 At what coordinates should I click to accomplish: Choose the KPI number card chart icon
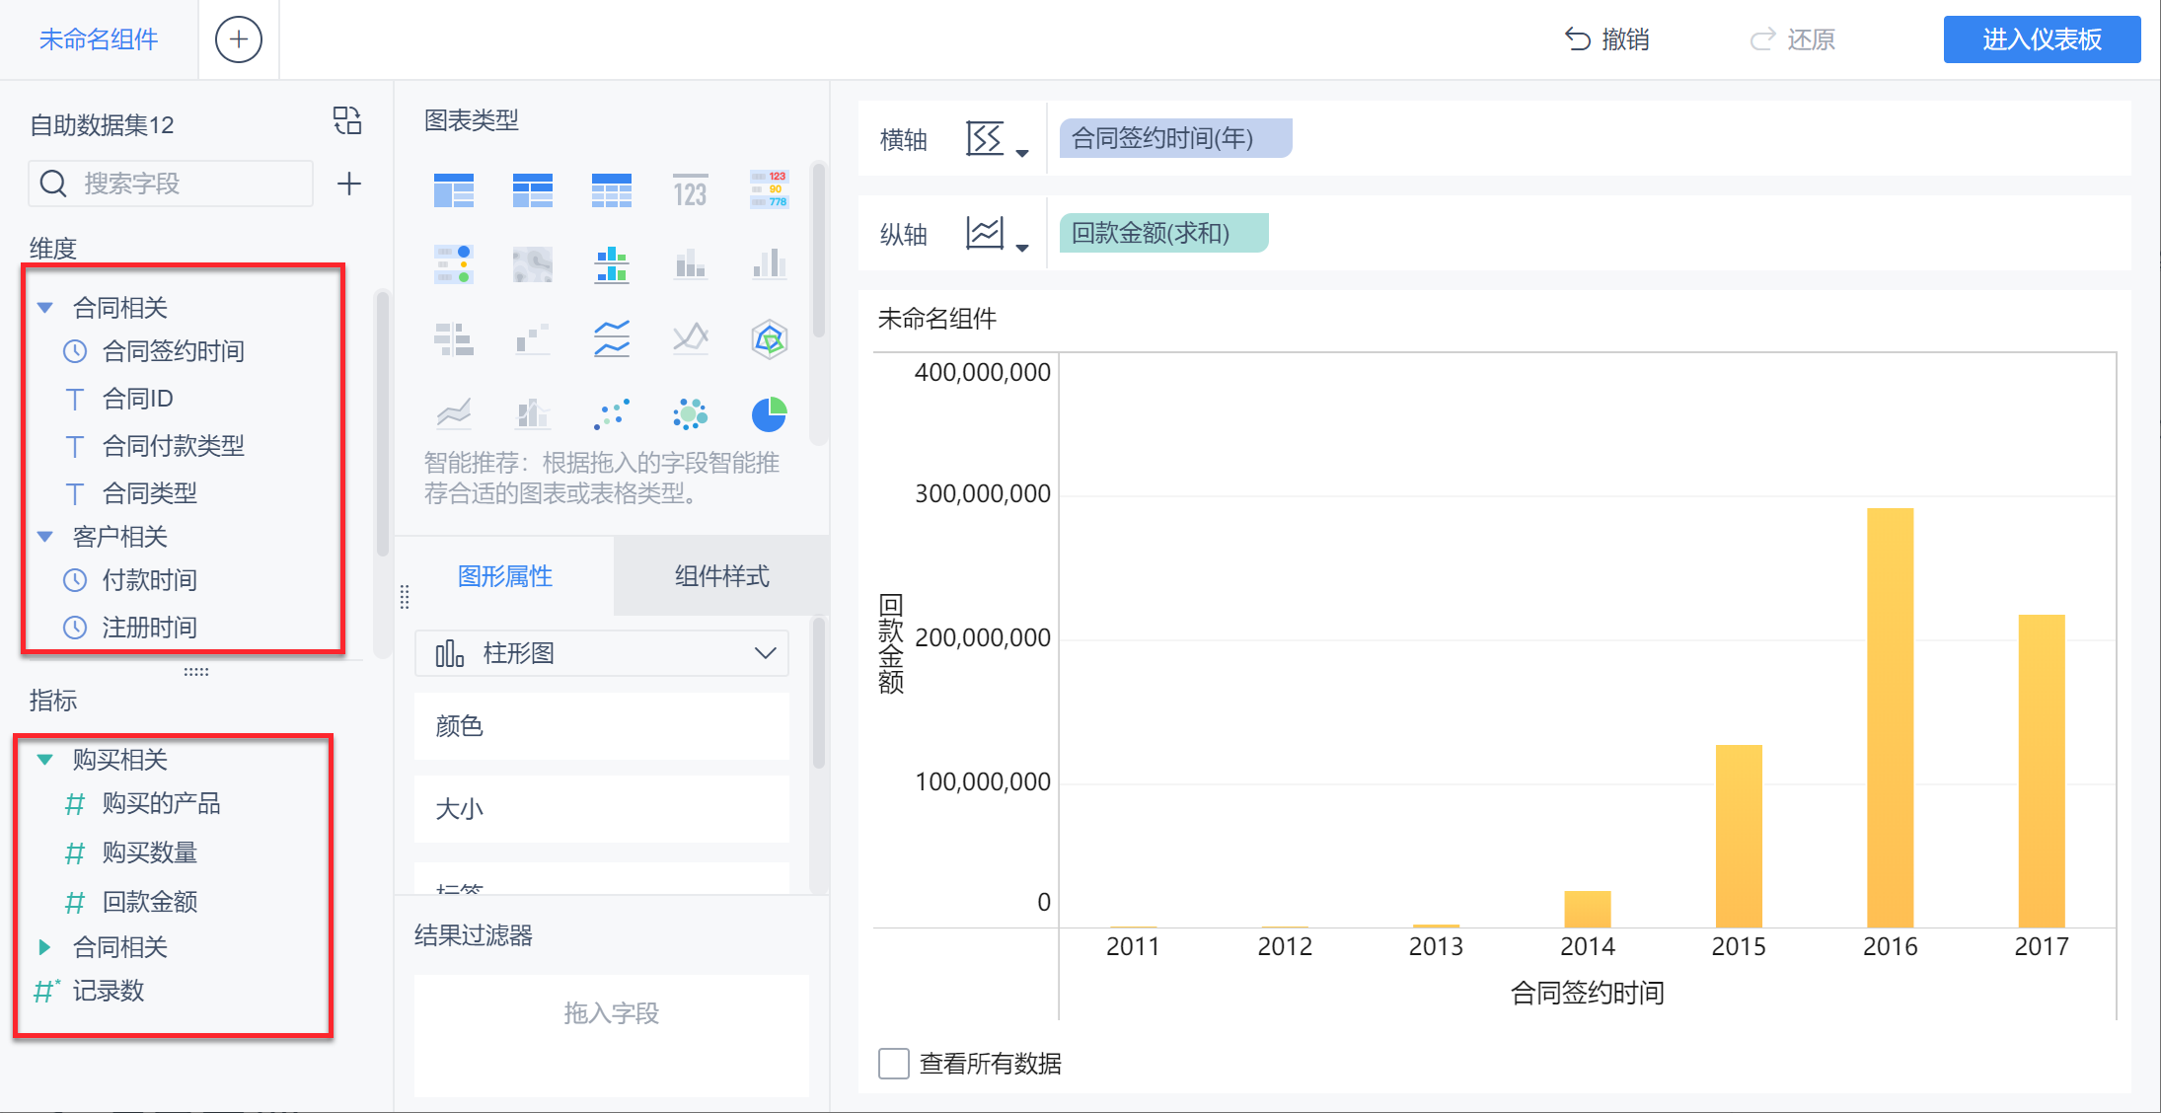(x=690, y=189)
